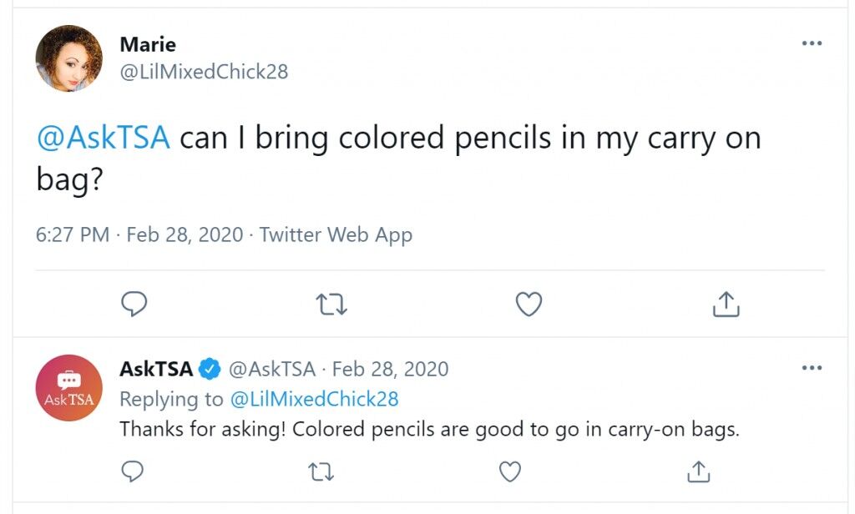Click the @LilMixedChick28 link in Replying to
The height and width of the screenshot is (514, 855).
(x=314, y=399)
